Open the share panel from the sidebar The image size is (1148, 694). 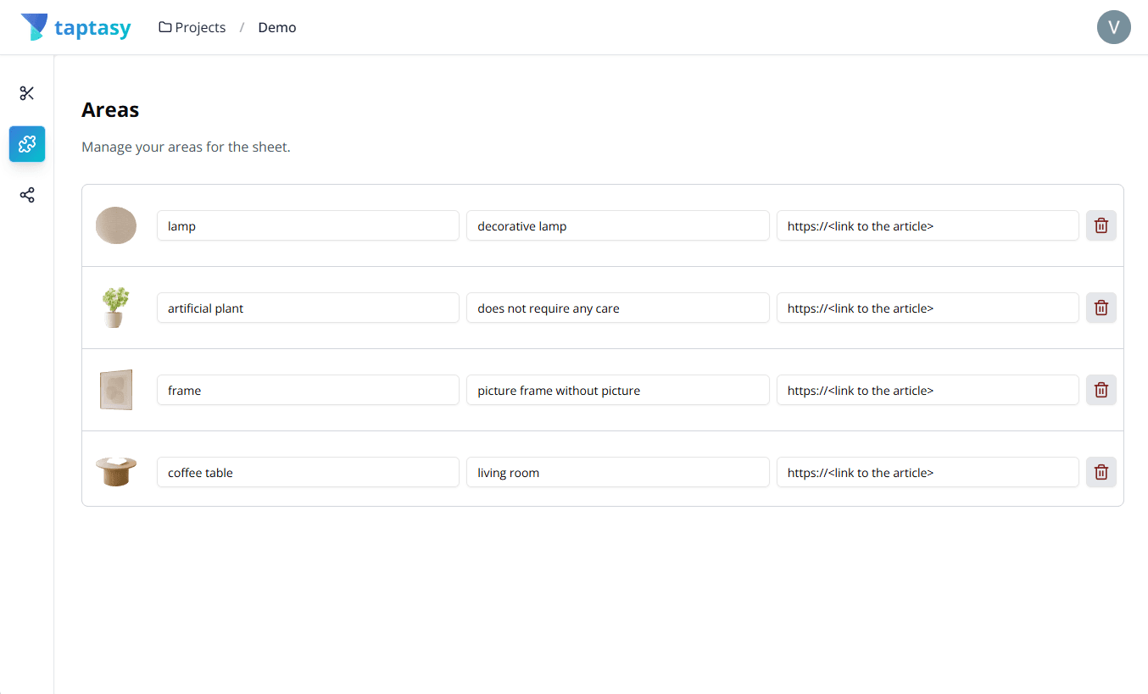(x=26, y=195)
